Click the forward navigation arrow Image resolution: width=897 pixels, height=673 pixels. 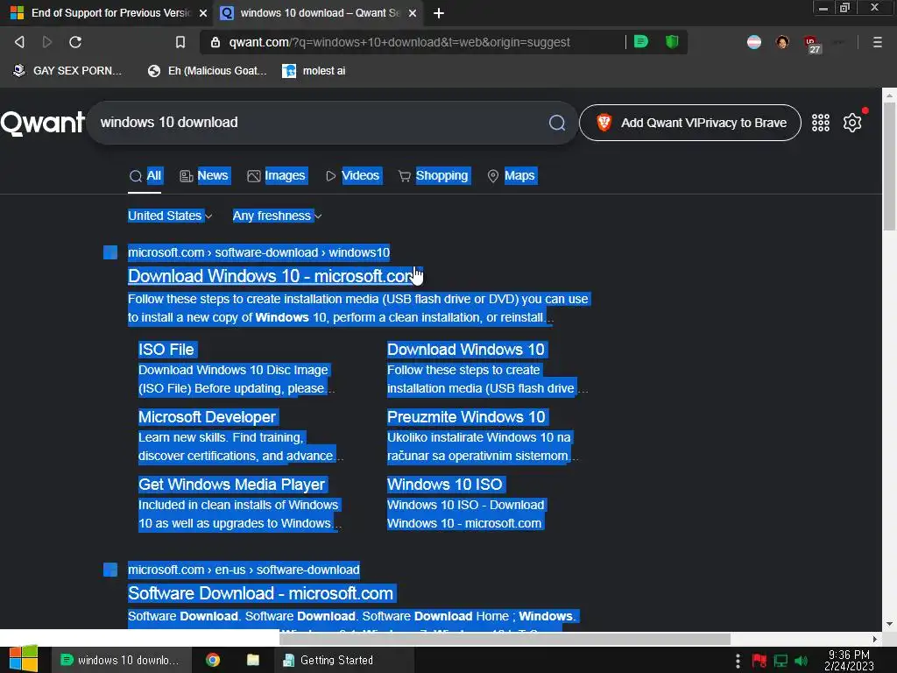pyautogui.click(x=47, y=42)
